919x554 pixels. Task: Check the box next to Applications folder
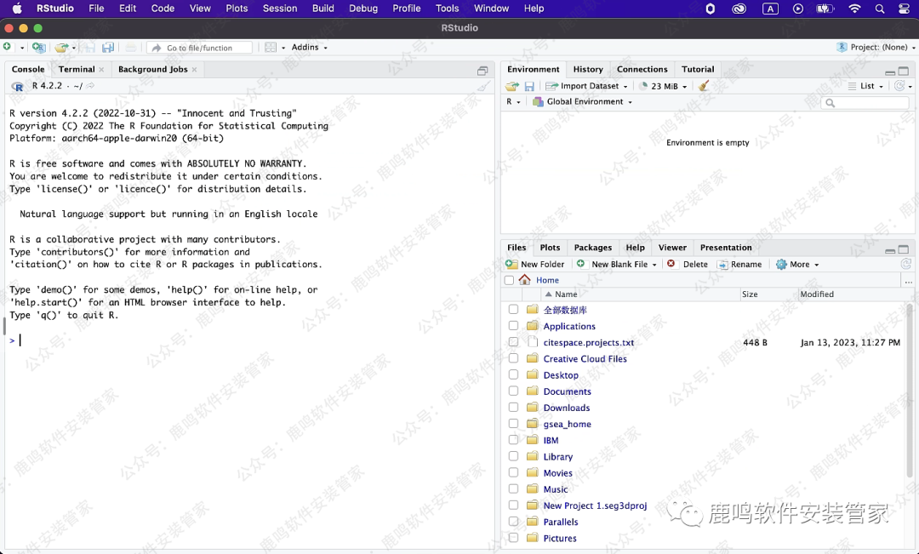coord(513,326)
